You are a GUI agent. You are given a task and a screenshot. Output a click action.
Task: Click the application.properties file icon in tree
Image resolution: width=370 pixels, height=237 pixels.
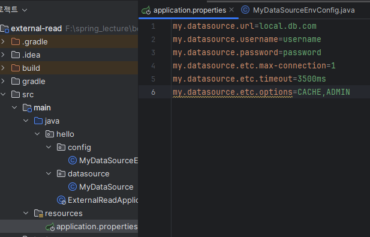[50, 227]
